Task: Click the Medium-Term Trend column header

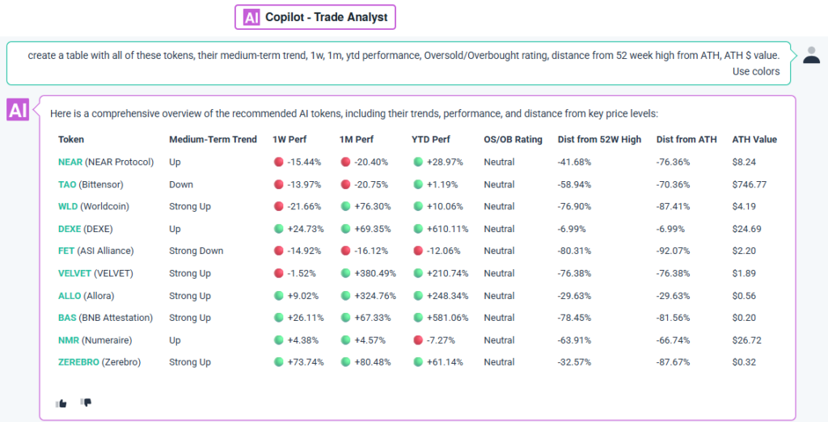Action: [213, 139]
